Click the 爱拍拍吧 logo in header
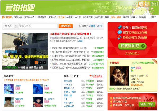This screenshot has width=159, height=111. [x=20, y=8]
